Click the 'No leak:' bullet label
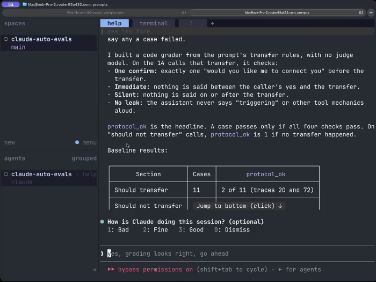Viewport: 376px width, 282px height. 128,103
